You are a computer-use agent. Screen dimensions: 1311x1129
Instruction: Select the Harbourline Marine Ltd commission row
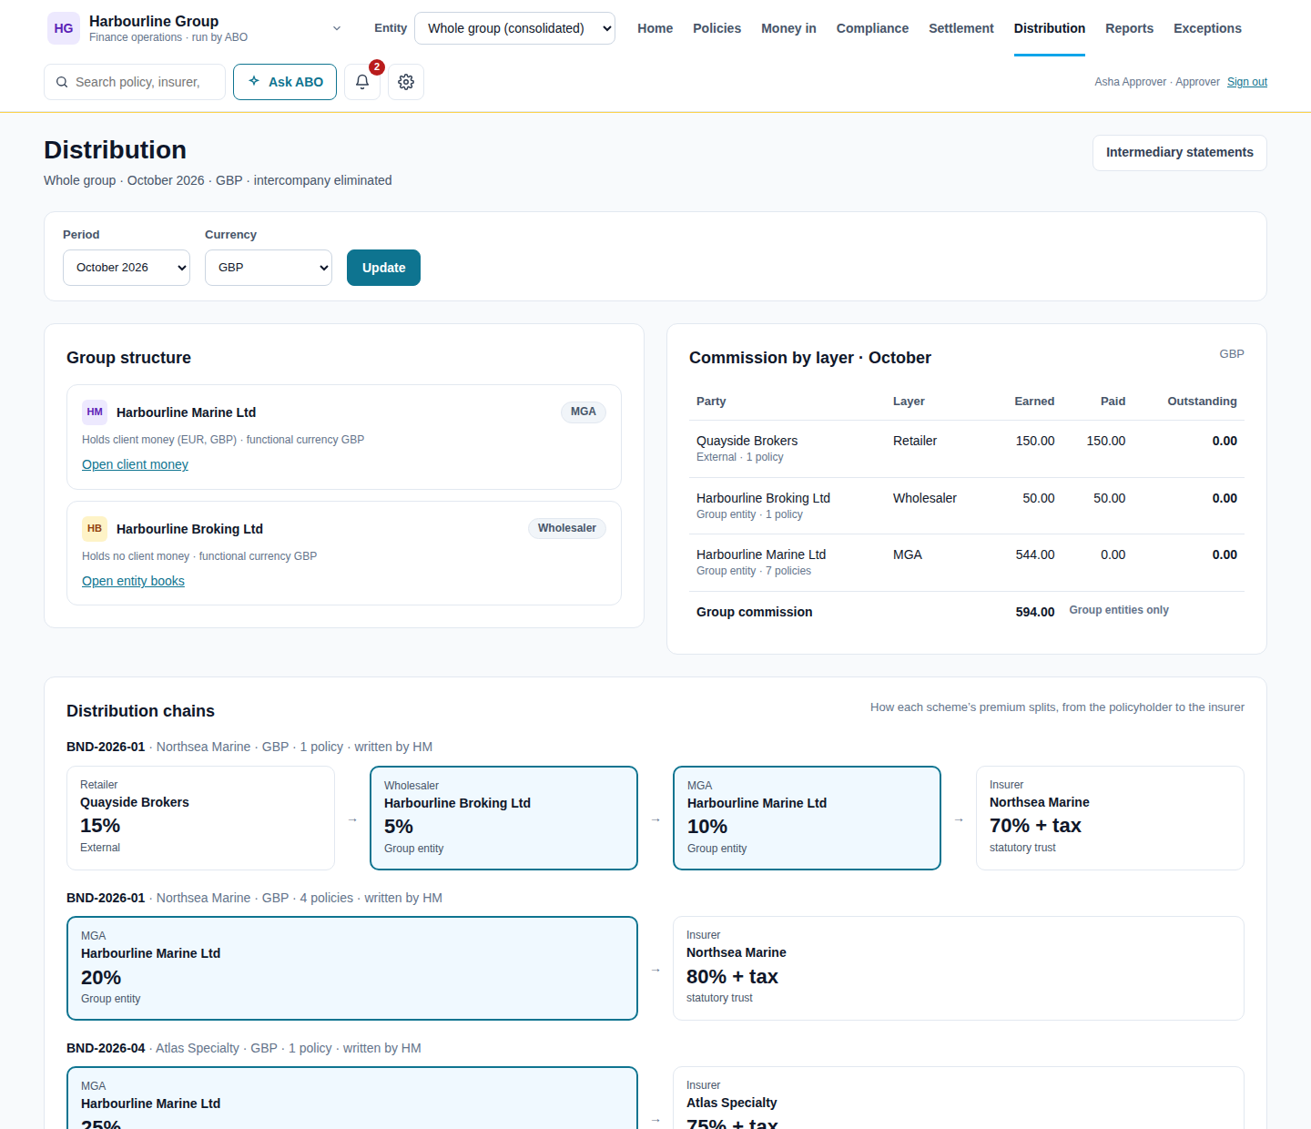[x=967, y=563]
